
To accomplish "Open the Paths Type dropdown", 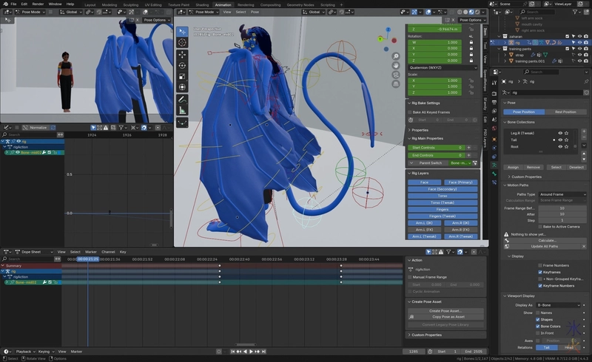I will 562,194.
